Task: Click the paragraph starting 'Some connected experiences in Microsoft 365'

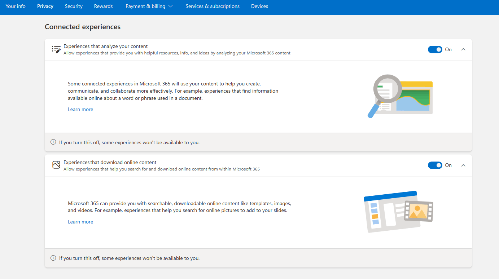Action: point(173,91)
